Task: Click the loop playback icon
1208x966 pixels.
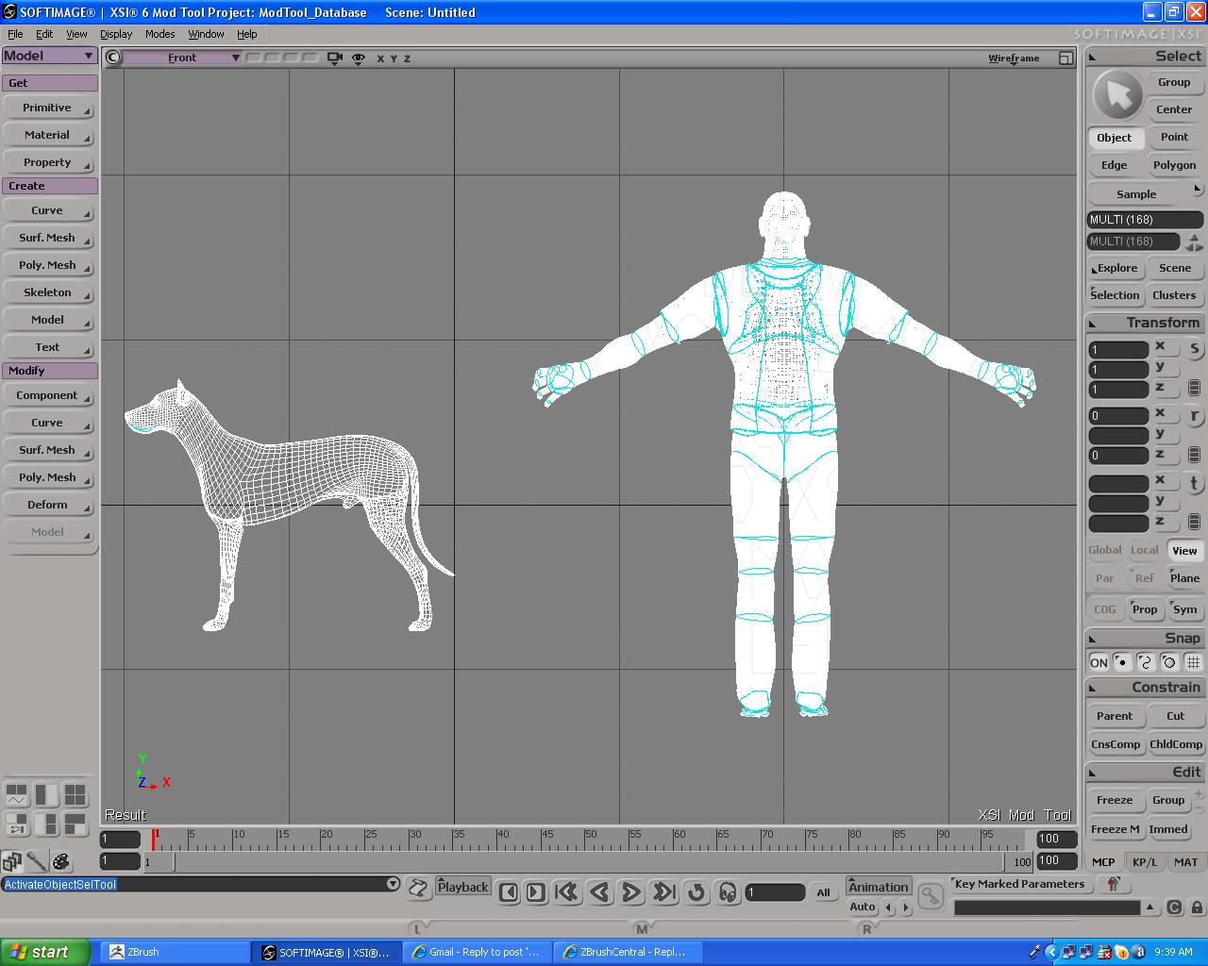Action: (x=696, y=891)
